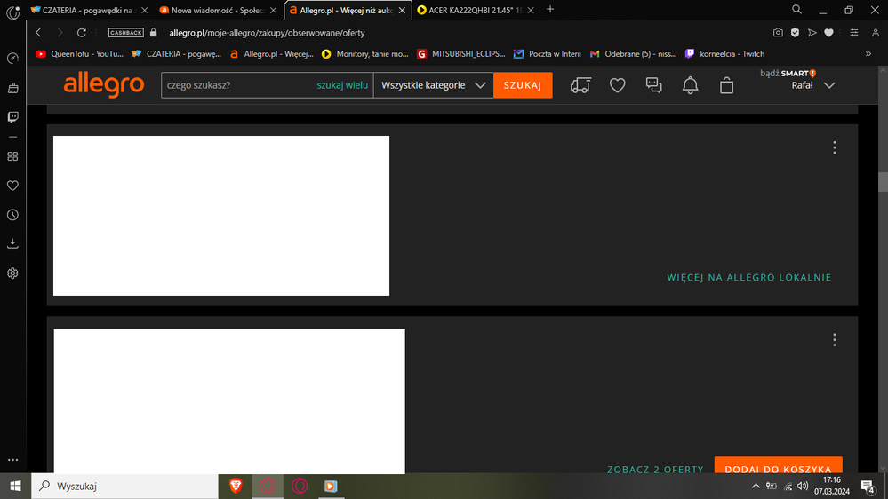Open downloads icon in sidebar
This screenshot has height=499, width=888.
[x=12, y=244]
